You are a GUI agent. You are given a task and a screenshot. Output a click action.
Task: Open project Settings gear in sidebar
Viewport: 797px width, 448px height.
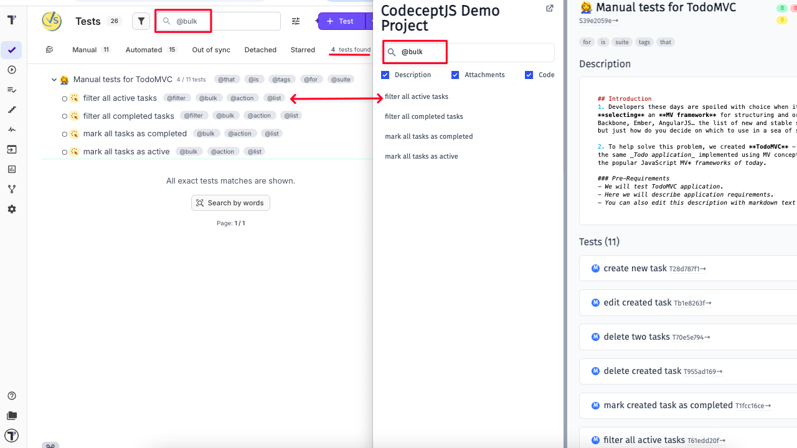point(11,209)
